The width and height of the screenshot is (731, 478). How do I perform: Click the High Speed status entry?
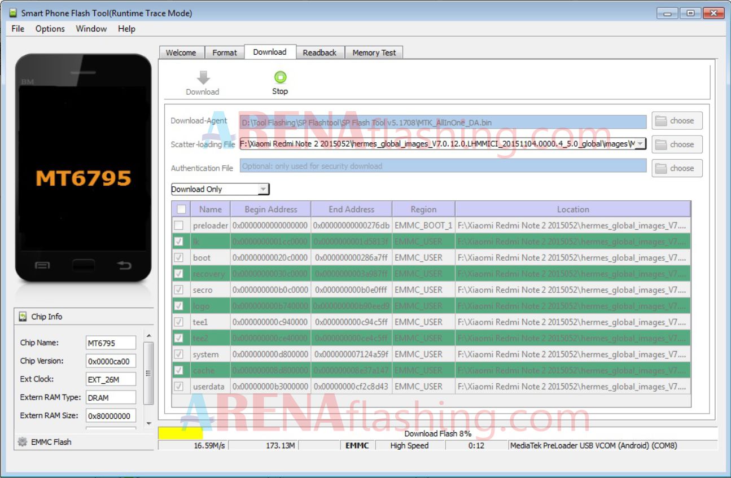(409, 445)
